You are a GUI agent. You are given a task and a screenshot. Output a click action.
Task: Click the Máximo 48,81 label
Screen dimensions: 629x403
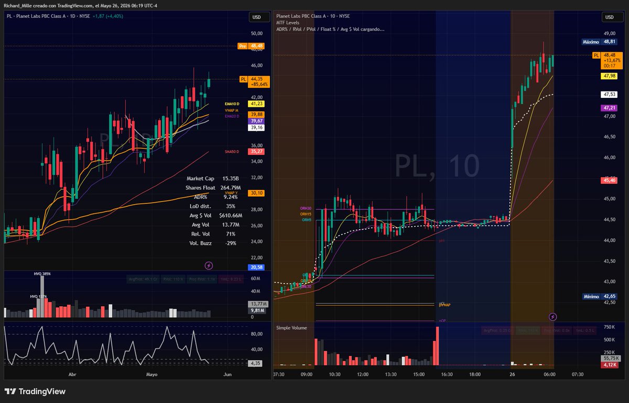pos(599,41)
